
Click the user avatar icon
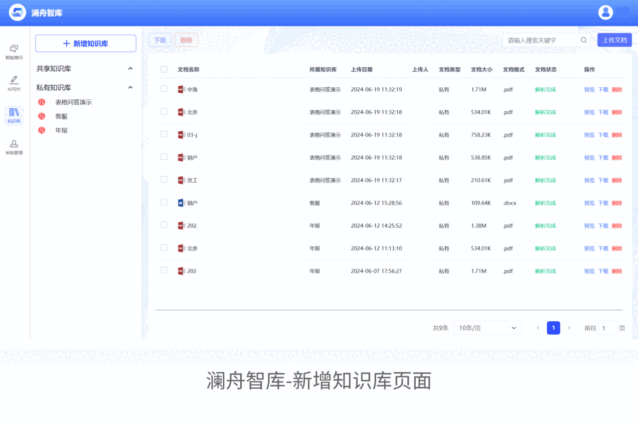606,12
